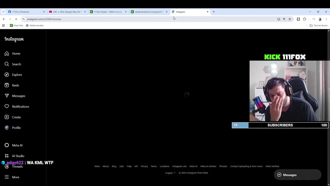Image resolution: width=330 pixels, height=186 pixels.
Task: Click the API footer link
Action: (x=136, y=166)
